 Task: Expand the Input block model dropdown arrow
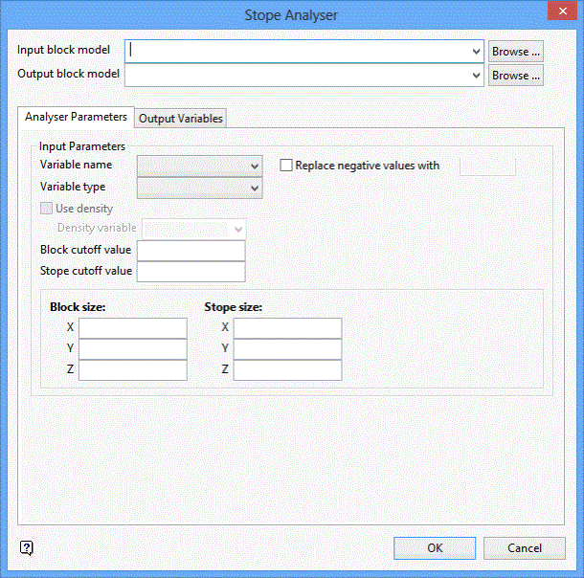pos(476,52)
